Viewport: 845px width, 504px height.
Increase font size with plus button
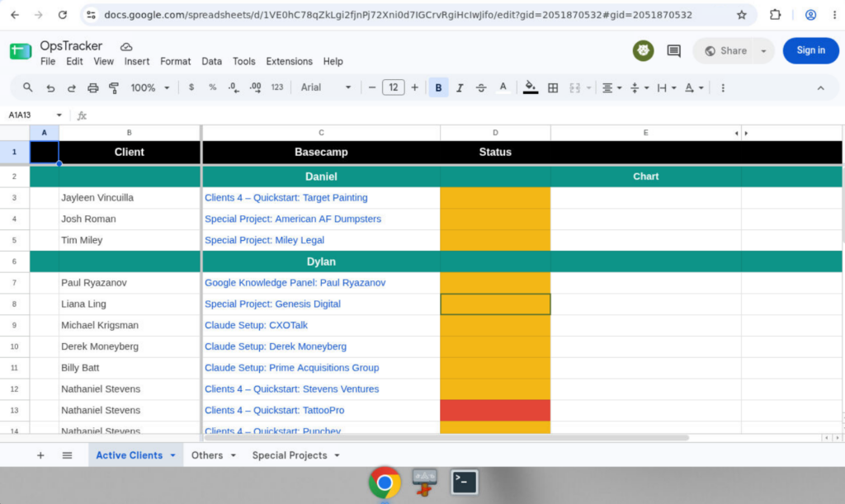[414, 87]
